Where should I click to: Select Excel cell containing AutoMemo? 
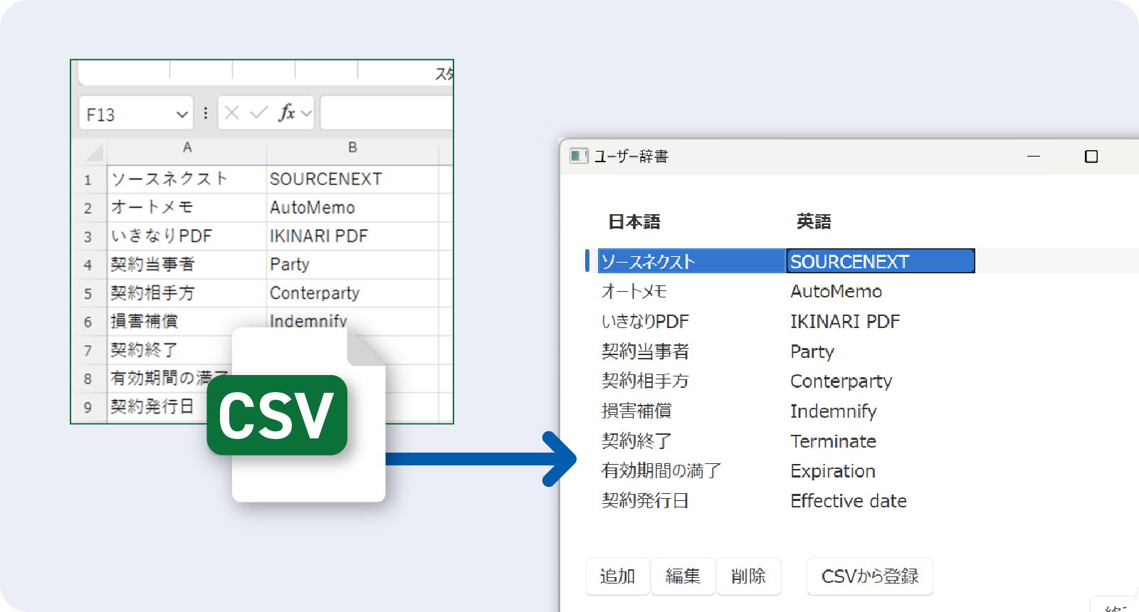352,208
